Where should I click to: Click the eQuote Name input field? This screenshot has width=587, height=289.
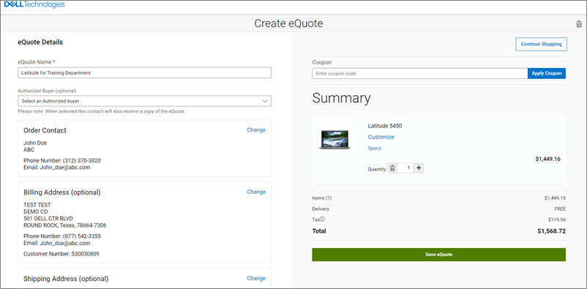tap(144, 73)
